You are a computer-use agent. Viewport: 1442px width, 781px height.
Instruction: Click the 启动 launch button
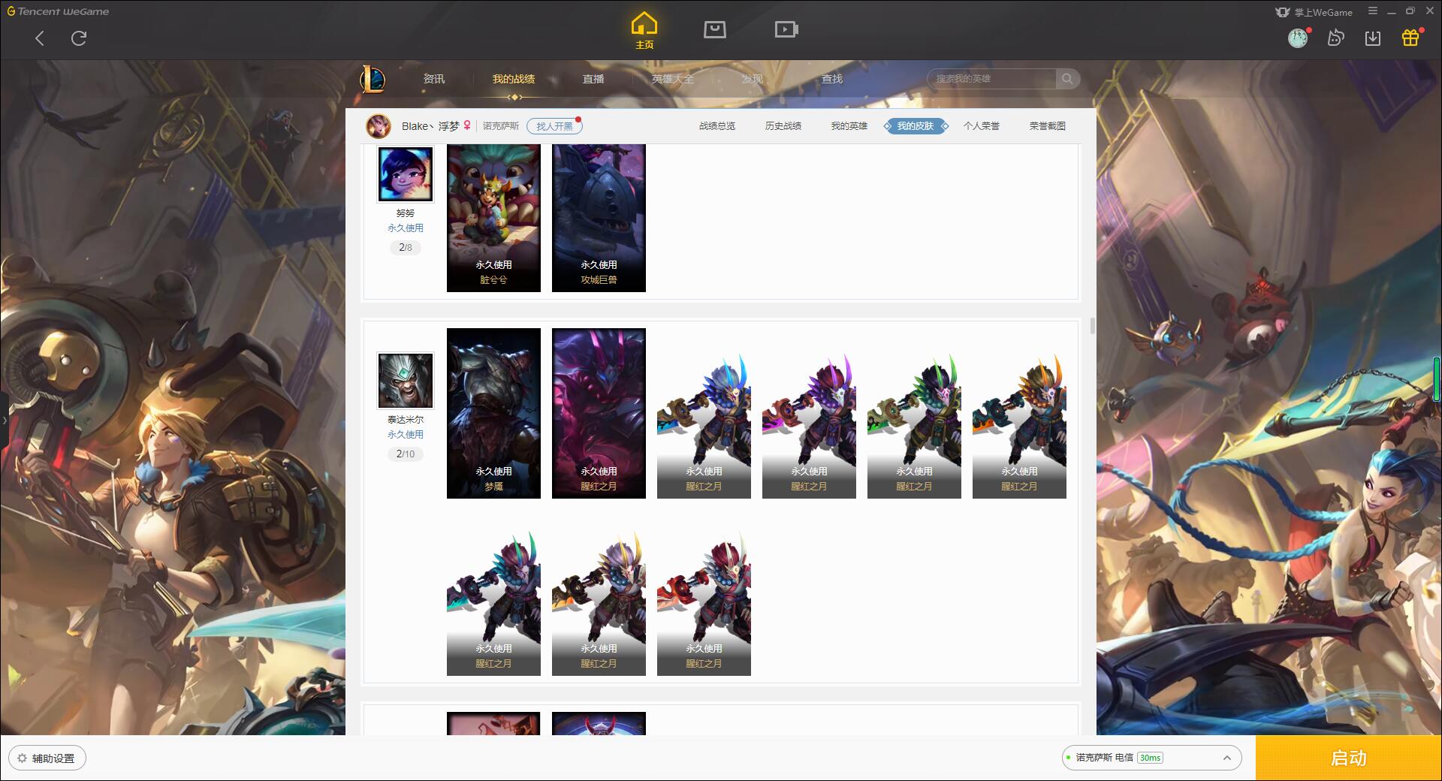coord(1348,758)
